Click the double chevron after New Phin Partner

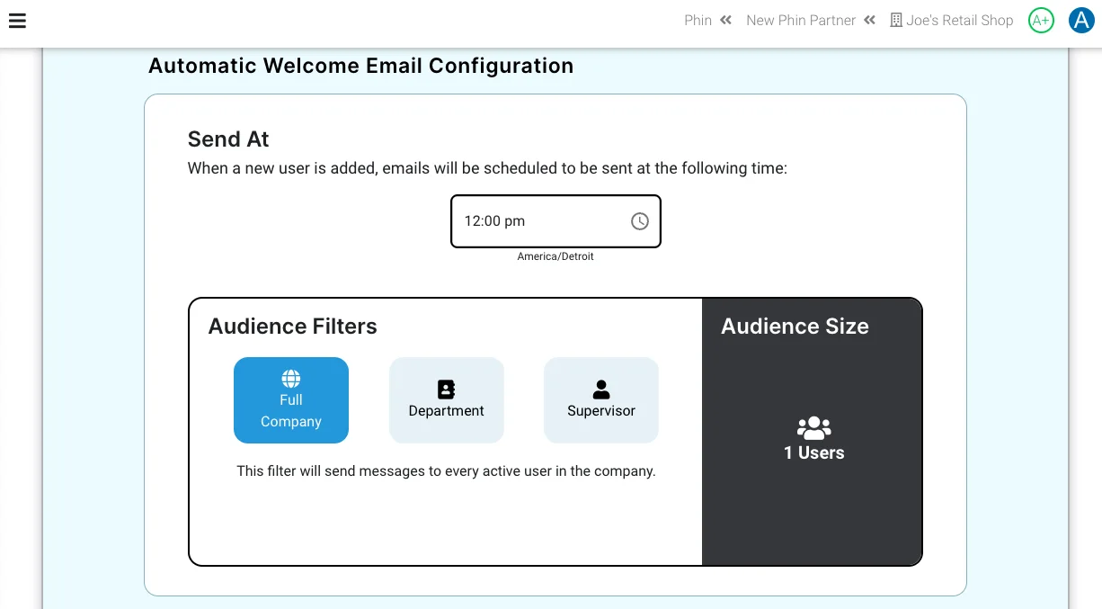[x=870, y=21]
